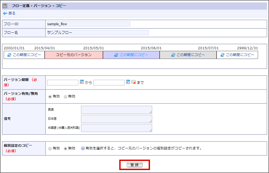This screenshot has width=269, height=173.
Task: Select the コピー元のバージョン period block
Action: (x=74, y=55)
